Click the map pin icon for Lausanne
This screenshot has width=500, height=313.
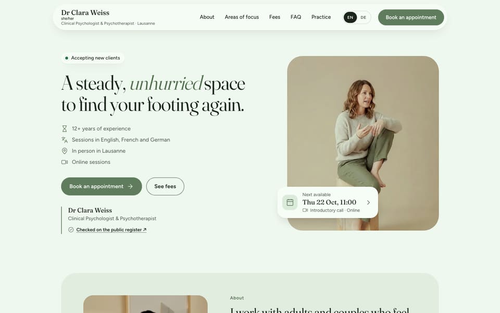click(65, 151)
